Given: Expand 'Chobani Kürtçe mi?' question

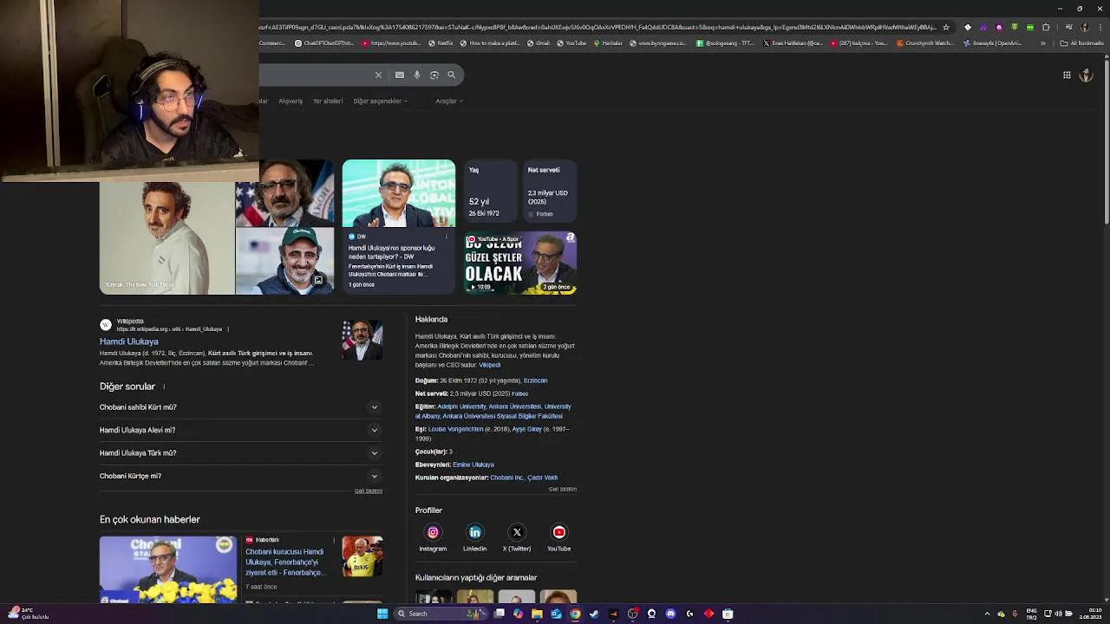Looking at the screenshot, I should [x=240, y=476].
